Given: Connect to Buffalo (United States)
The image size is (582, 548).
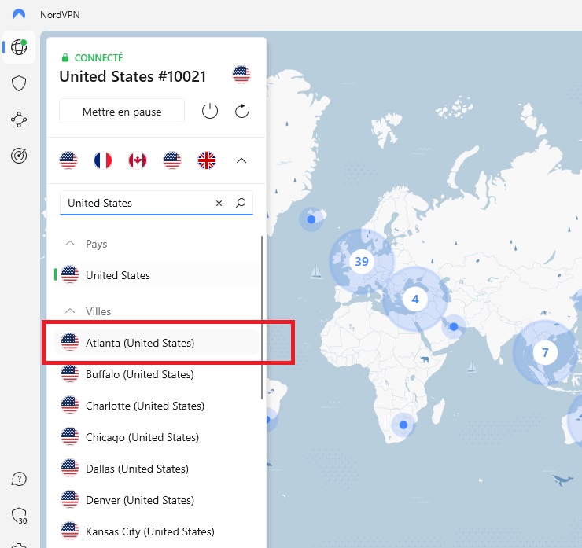Looking at the screenshot, I should pyautogui.click(x=157, y=374).
